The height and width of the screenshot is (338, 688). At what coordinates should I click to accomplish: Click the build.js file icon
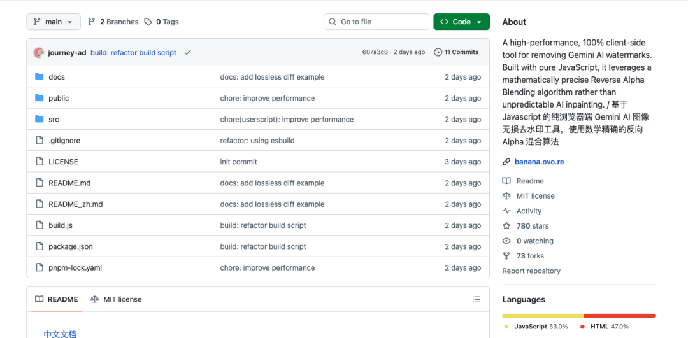pos(39,225)
